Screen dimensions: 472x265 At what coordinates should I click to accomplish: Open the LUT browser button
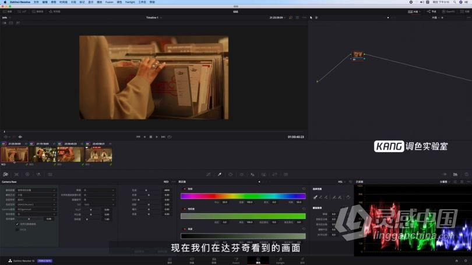click(22, 12)
